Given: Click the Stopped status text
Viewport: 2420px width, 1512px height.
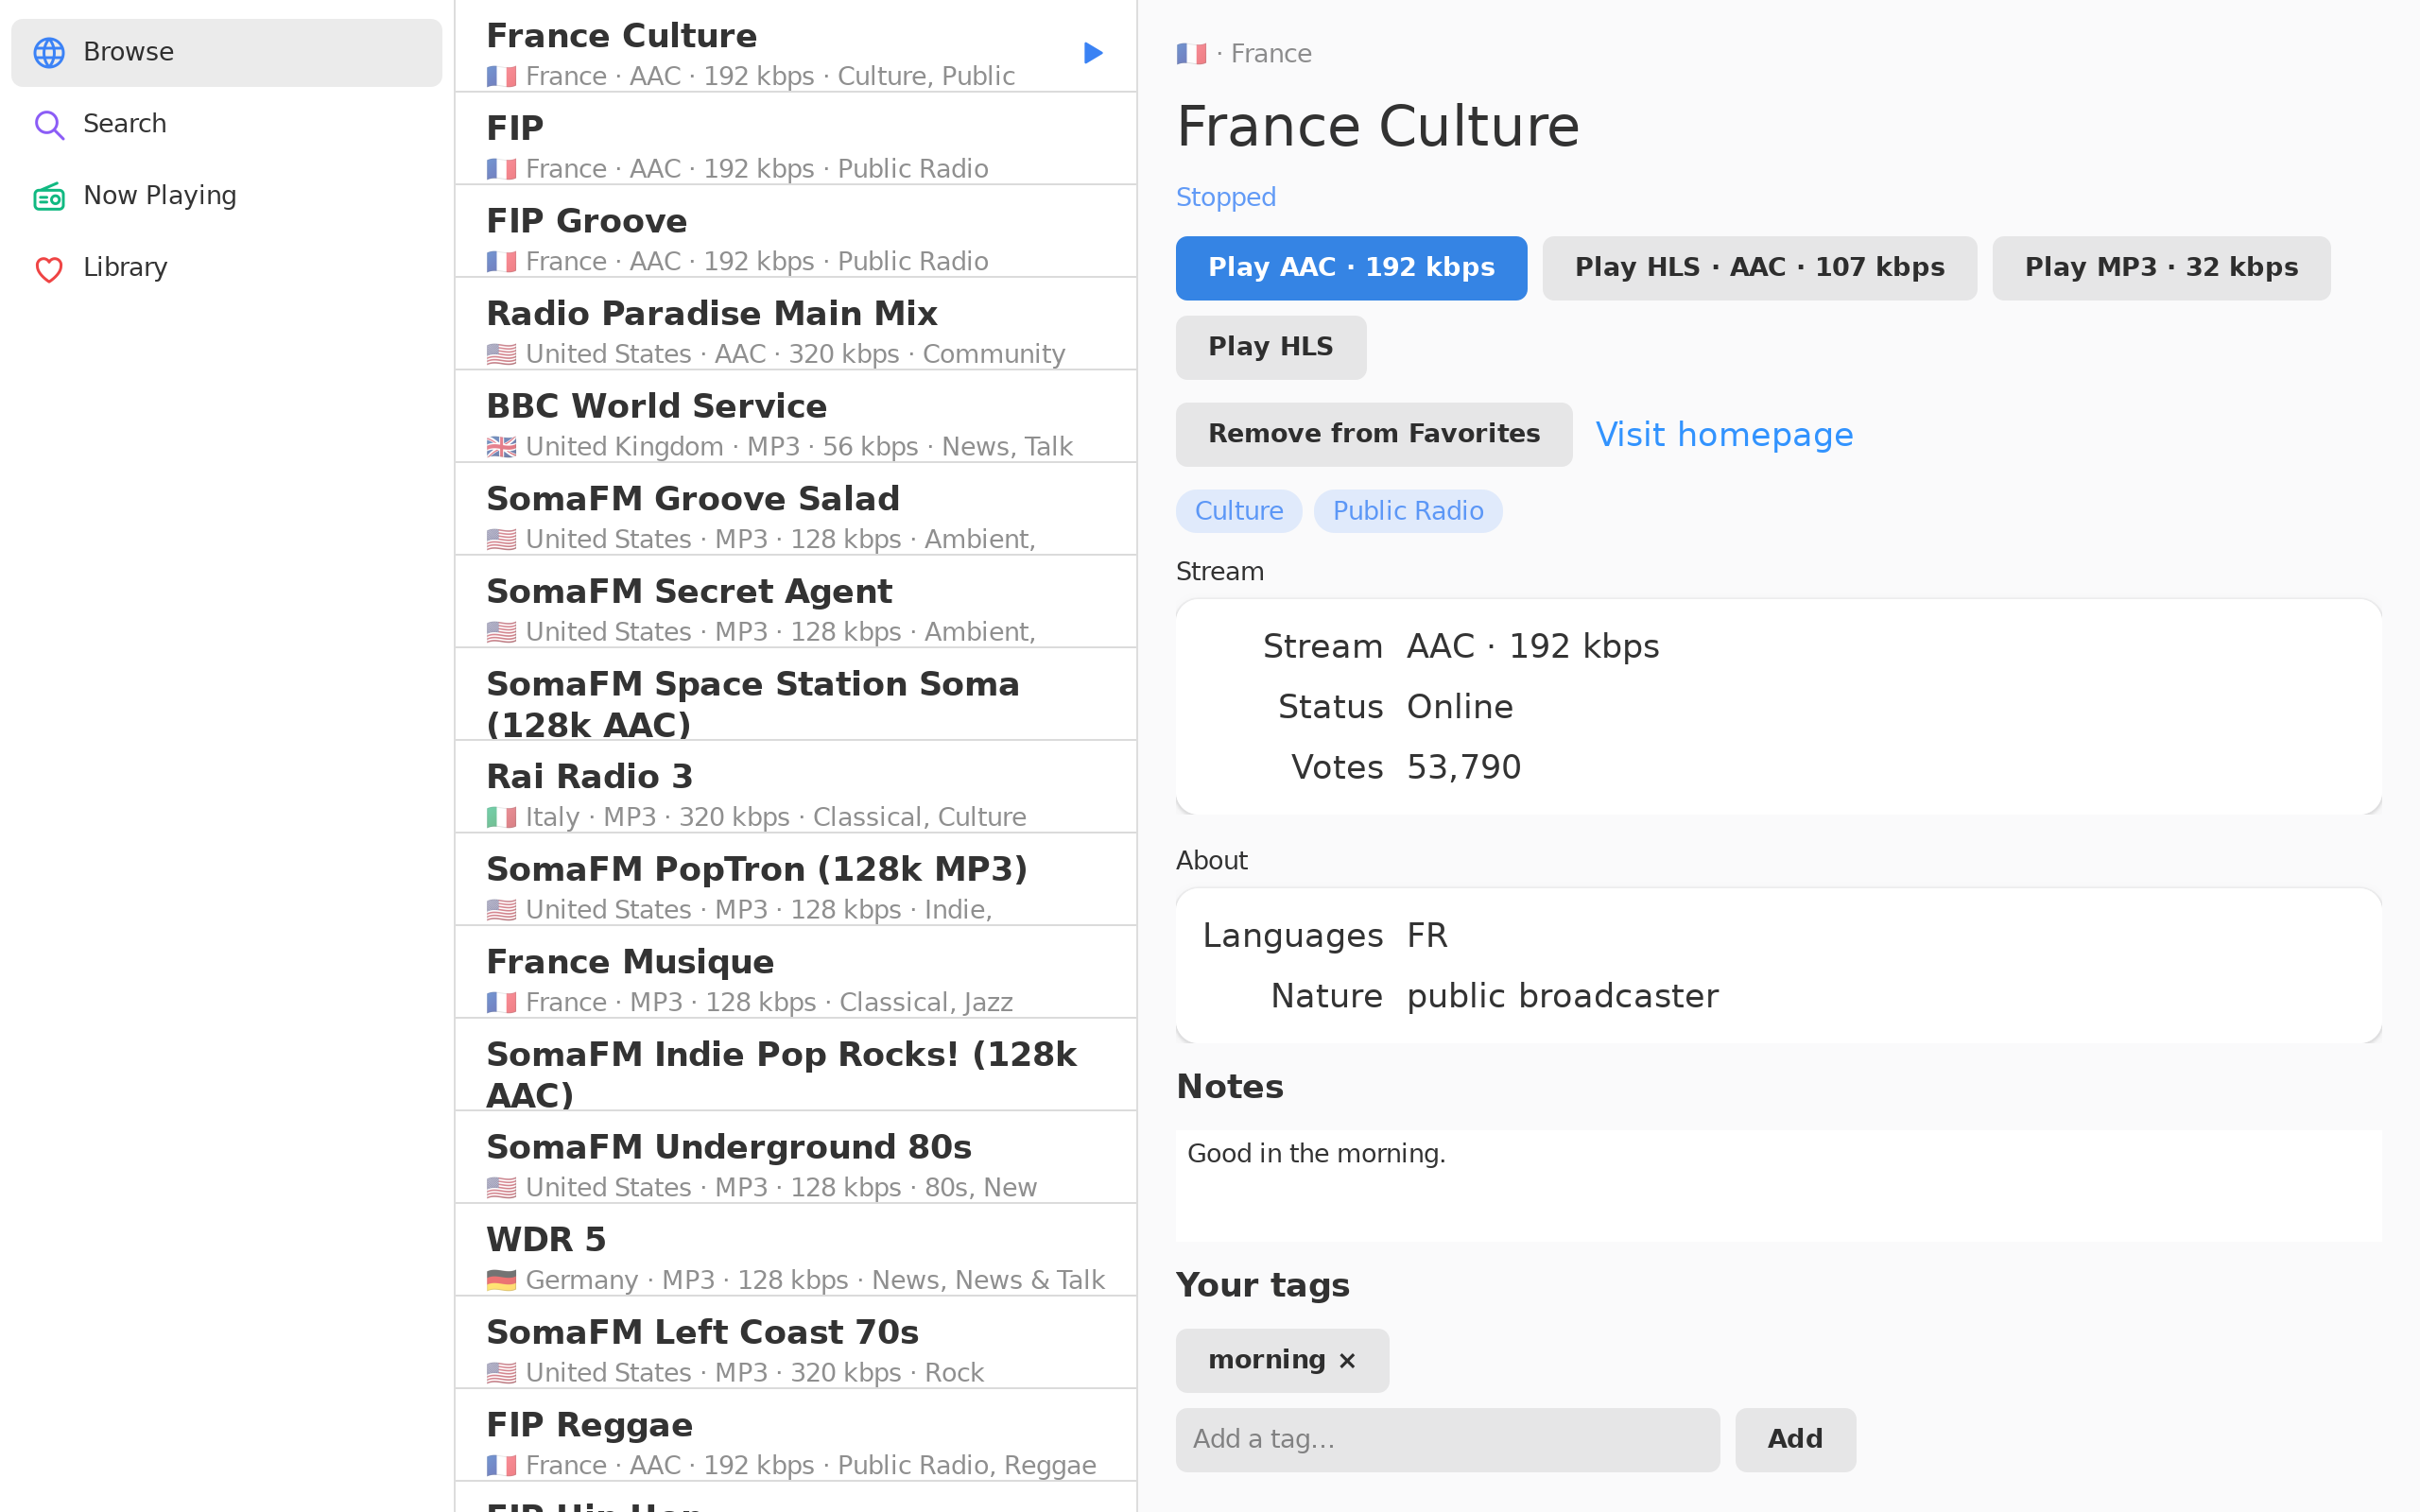Looking at the screenshot, I should point(1226,198).
